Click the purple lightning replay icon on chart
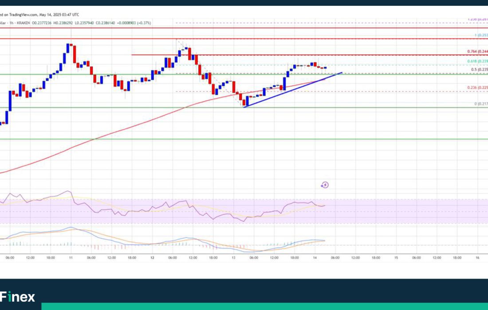 coord(325,185)
